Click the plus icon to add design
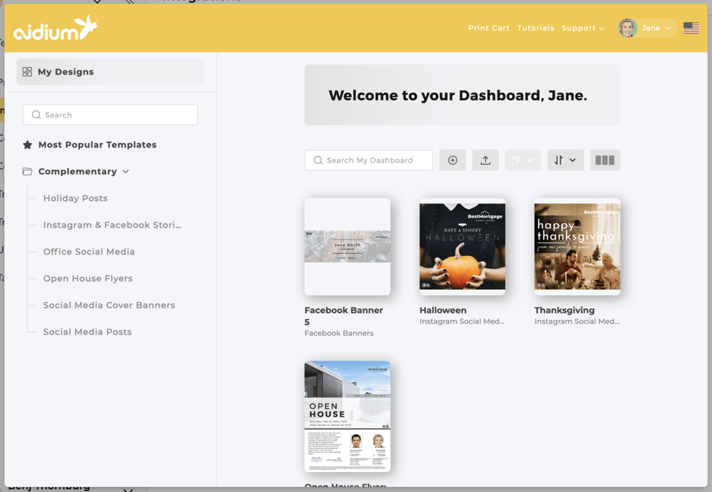 point(453,160)
